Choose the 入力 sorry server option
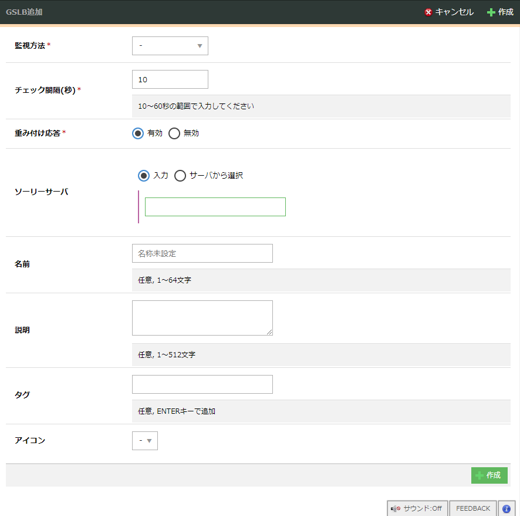Screen dimensions: 520x516 tap(144, 176)
